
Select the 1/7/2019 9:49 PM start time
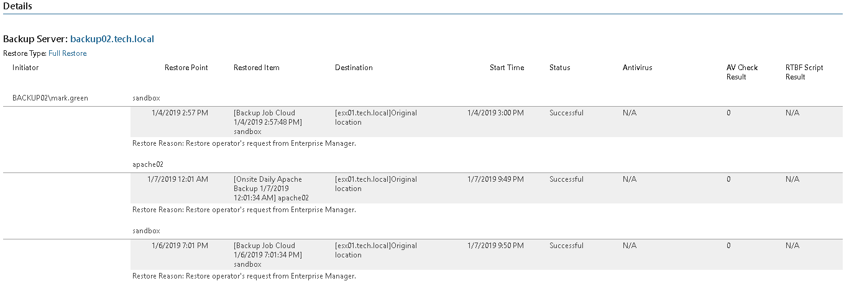(495, 179)
